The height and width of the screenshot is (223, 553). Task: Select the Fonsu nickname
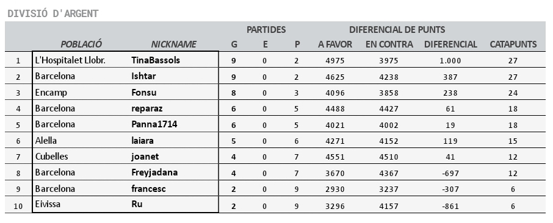coord(144,93)
